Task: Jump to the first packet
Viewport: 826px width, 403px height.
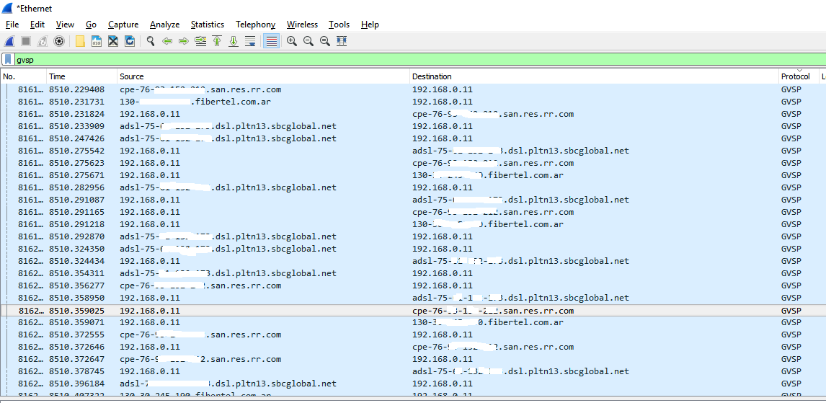Action: pos(216,41)
